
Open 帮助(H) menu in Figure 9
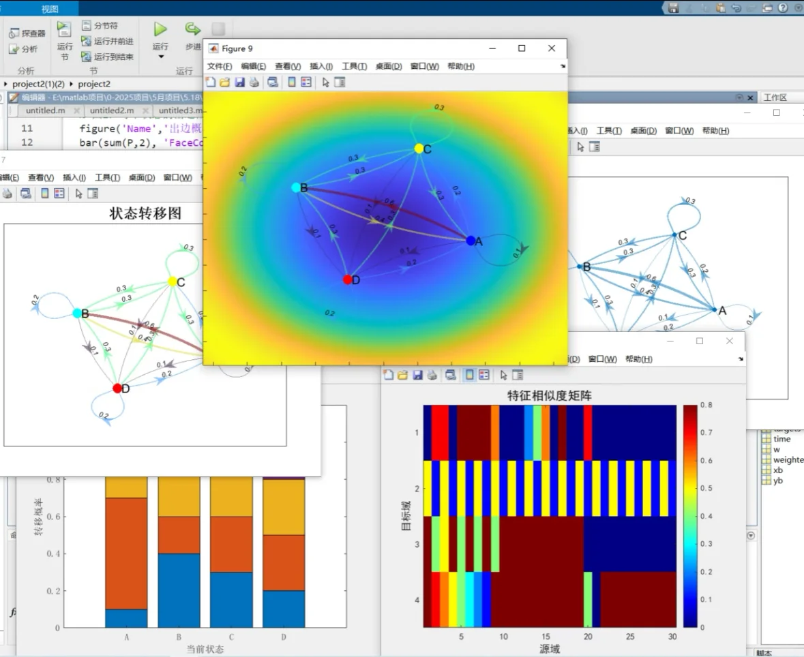click(461, 66)
